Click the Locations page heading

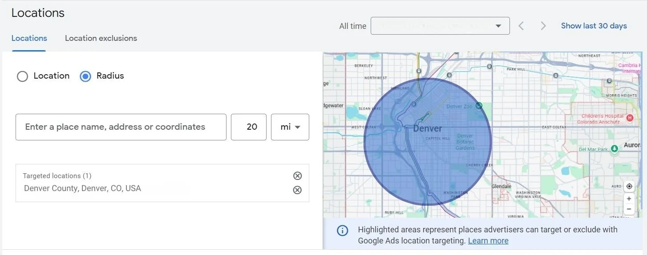point(38,13)
